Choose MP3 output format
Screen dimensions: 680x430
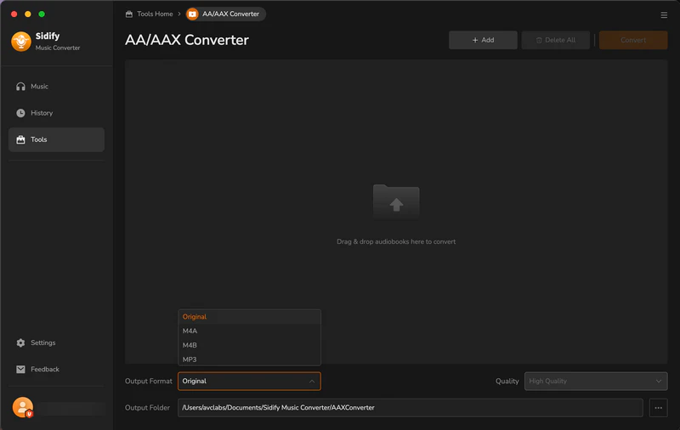(x=249, y=359)
